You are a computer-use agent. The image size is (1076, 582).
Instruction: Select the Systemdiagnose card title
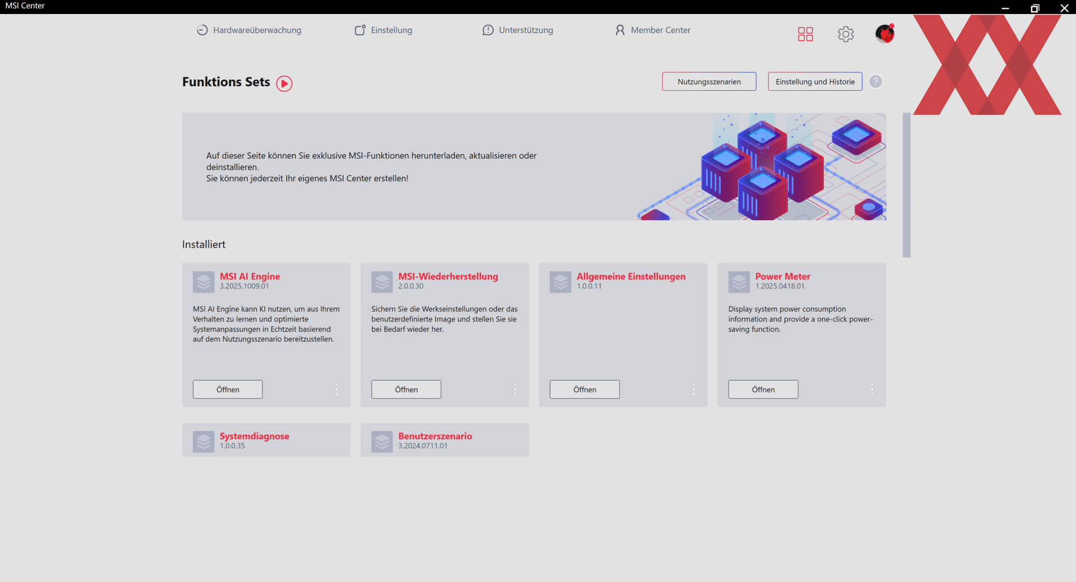254,436
